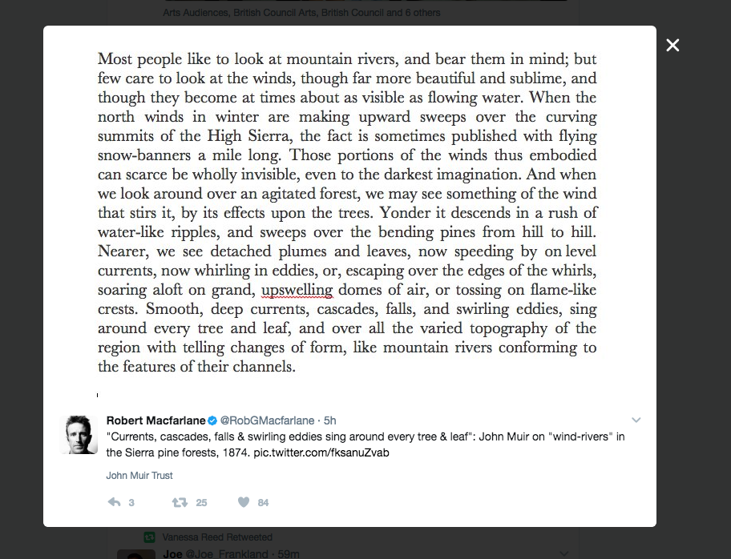View the 3 replies count
This screenshot has height=559, width=731.
point(131,503)
